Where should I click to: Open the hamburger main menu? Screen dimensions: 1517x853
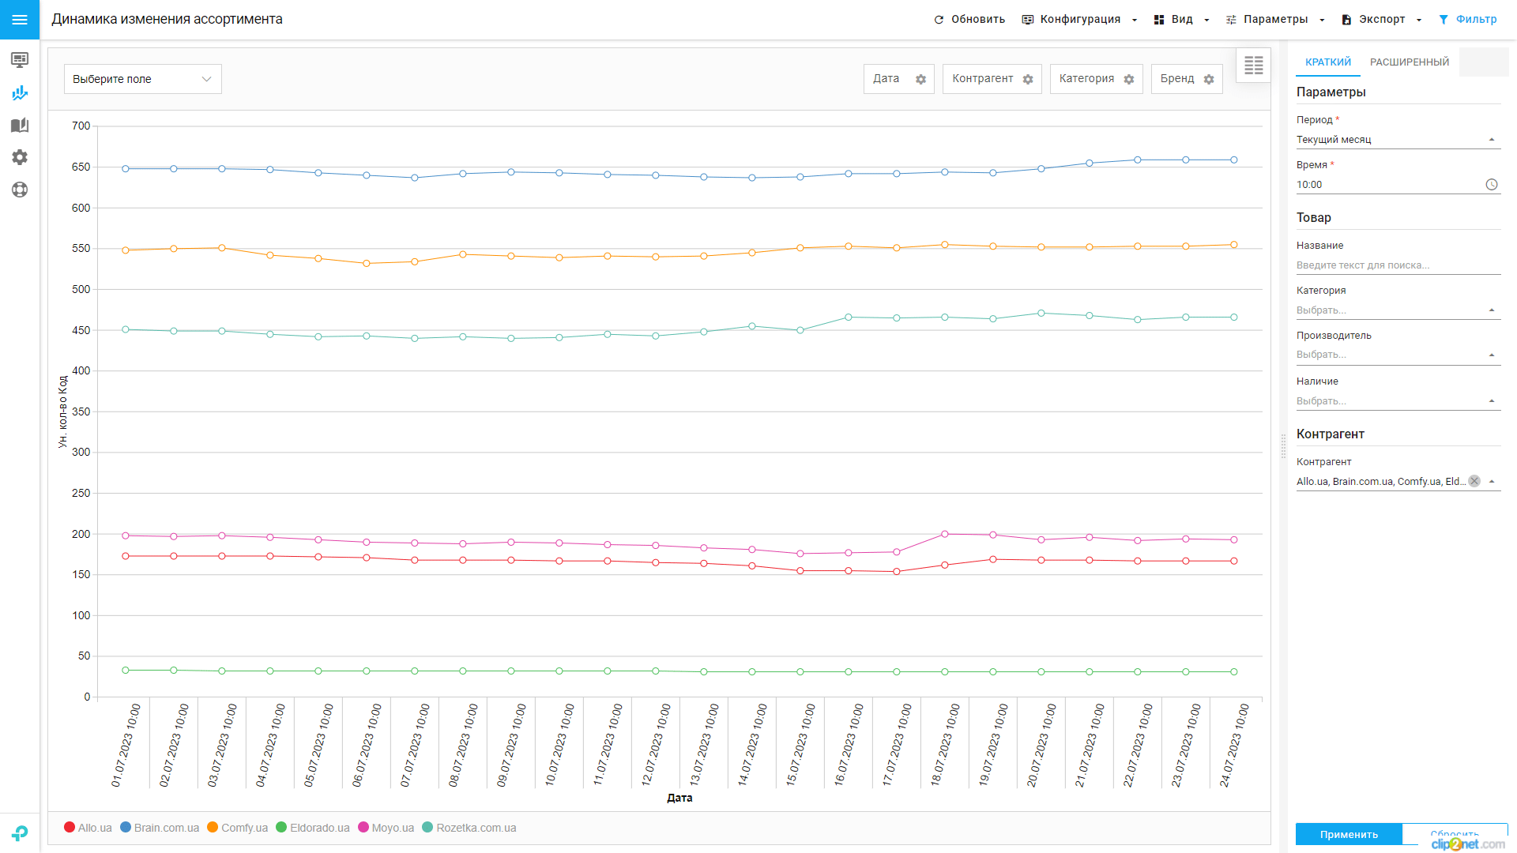click(20, 20)
